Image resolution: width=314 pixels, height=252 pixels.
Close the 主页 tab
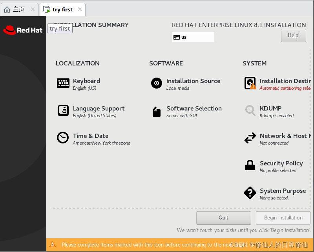point(33,9)
